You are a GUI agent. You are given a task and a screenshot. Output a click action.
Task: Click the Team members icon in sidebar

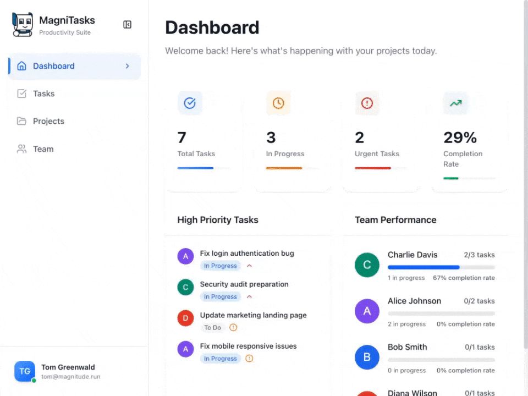(21, 148)
